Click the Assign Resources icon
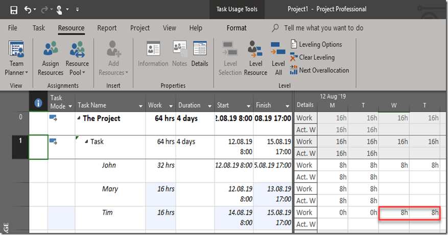 pos(51,59)
